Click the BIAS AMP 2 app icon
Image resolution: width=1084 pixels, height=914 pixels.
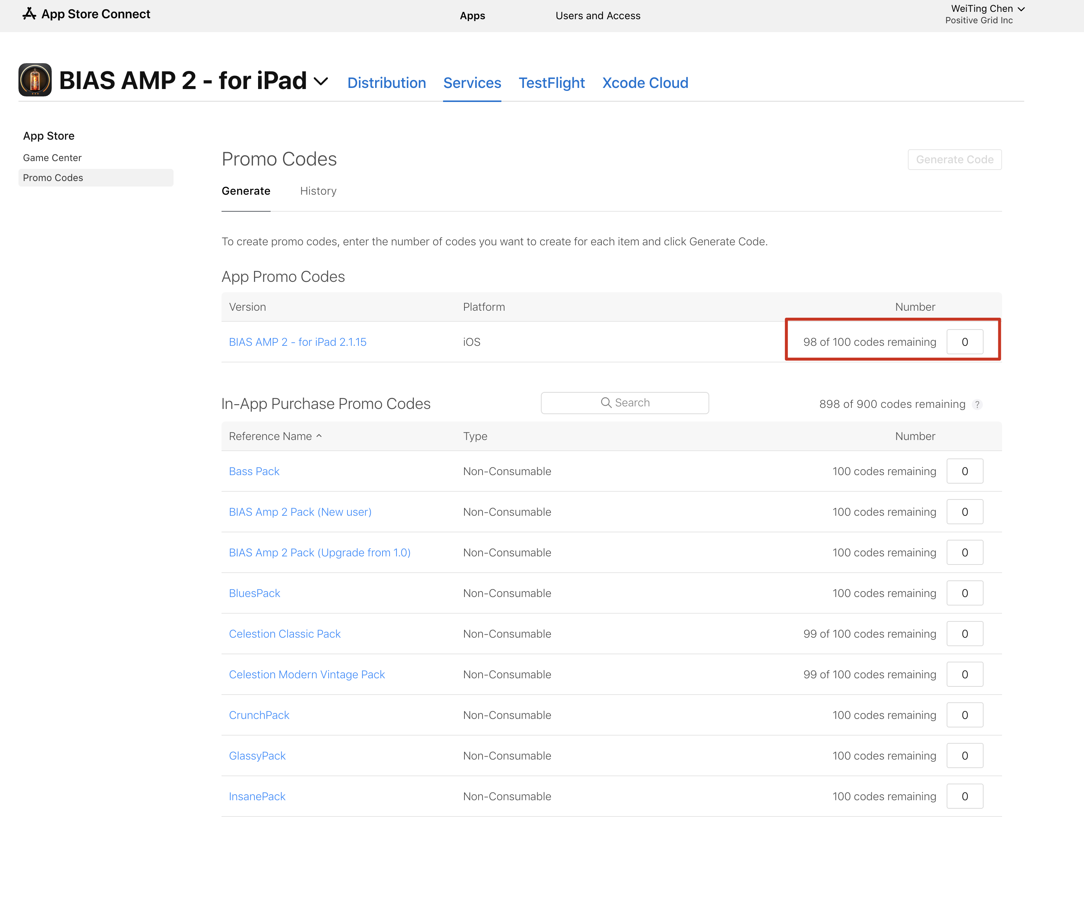pos(35,80)
